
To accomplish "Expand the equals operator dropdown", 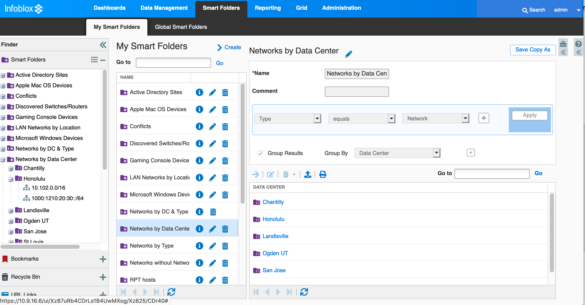I will (391, 118).
